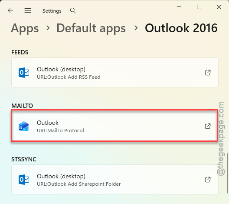The height and width of the screenshot is (204, 229).
Task: Select the Outlook MailTo Protocol entry
Action: point(114,126)
